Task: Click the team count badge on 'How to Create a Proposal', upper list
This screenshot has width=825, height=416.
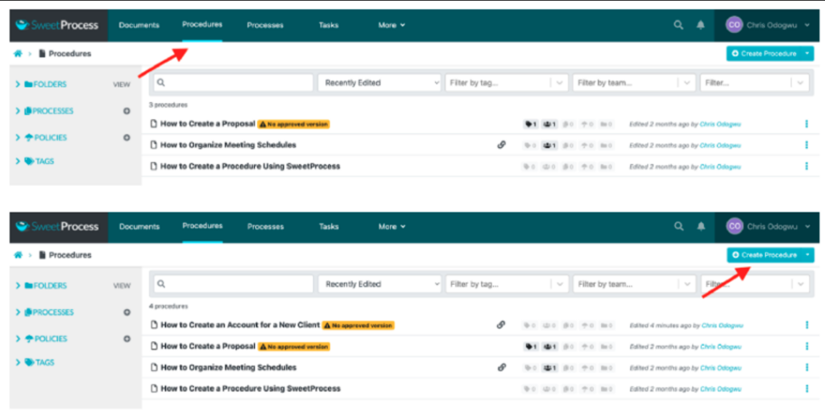Action: click(x=549, y=124)
